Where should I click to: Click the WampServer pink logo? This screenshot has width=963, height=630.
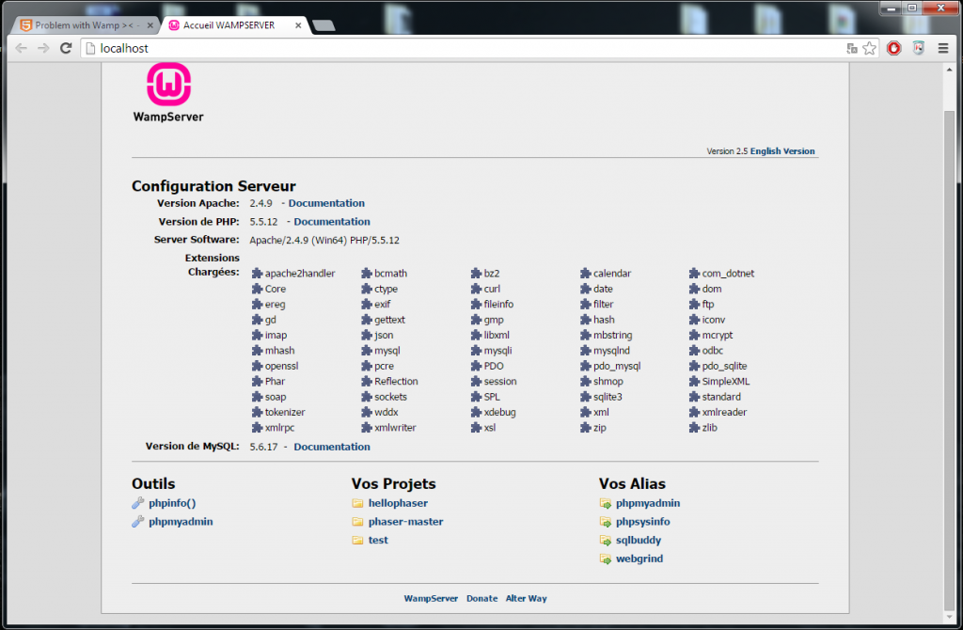(x=168, y=84)
